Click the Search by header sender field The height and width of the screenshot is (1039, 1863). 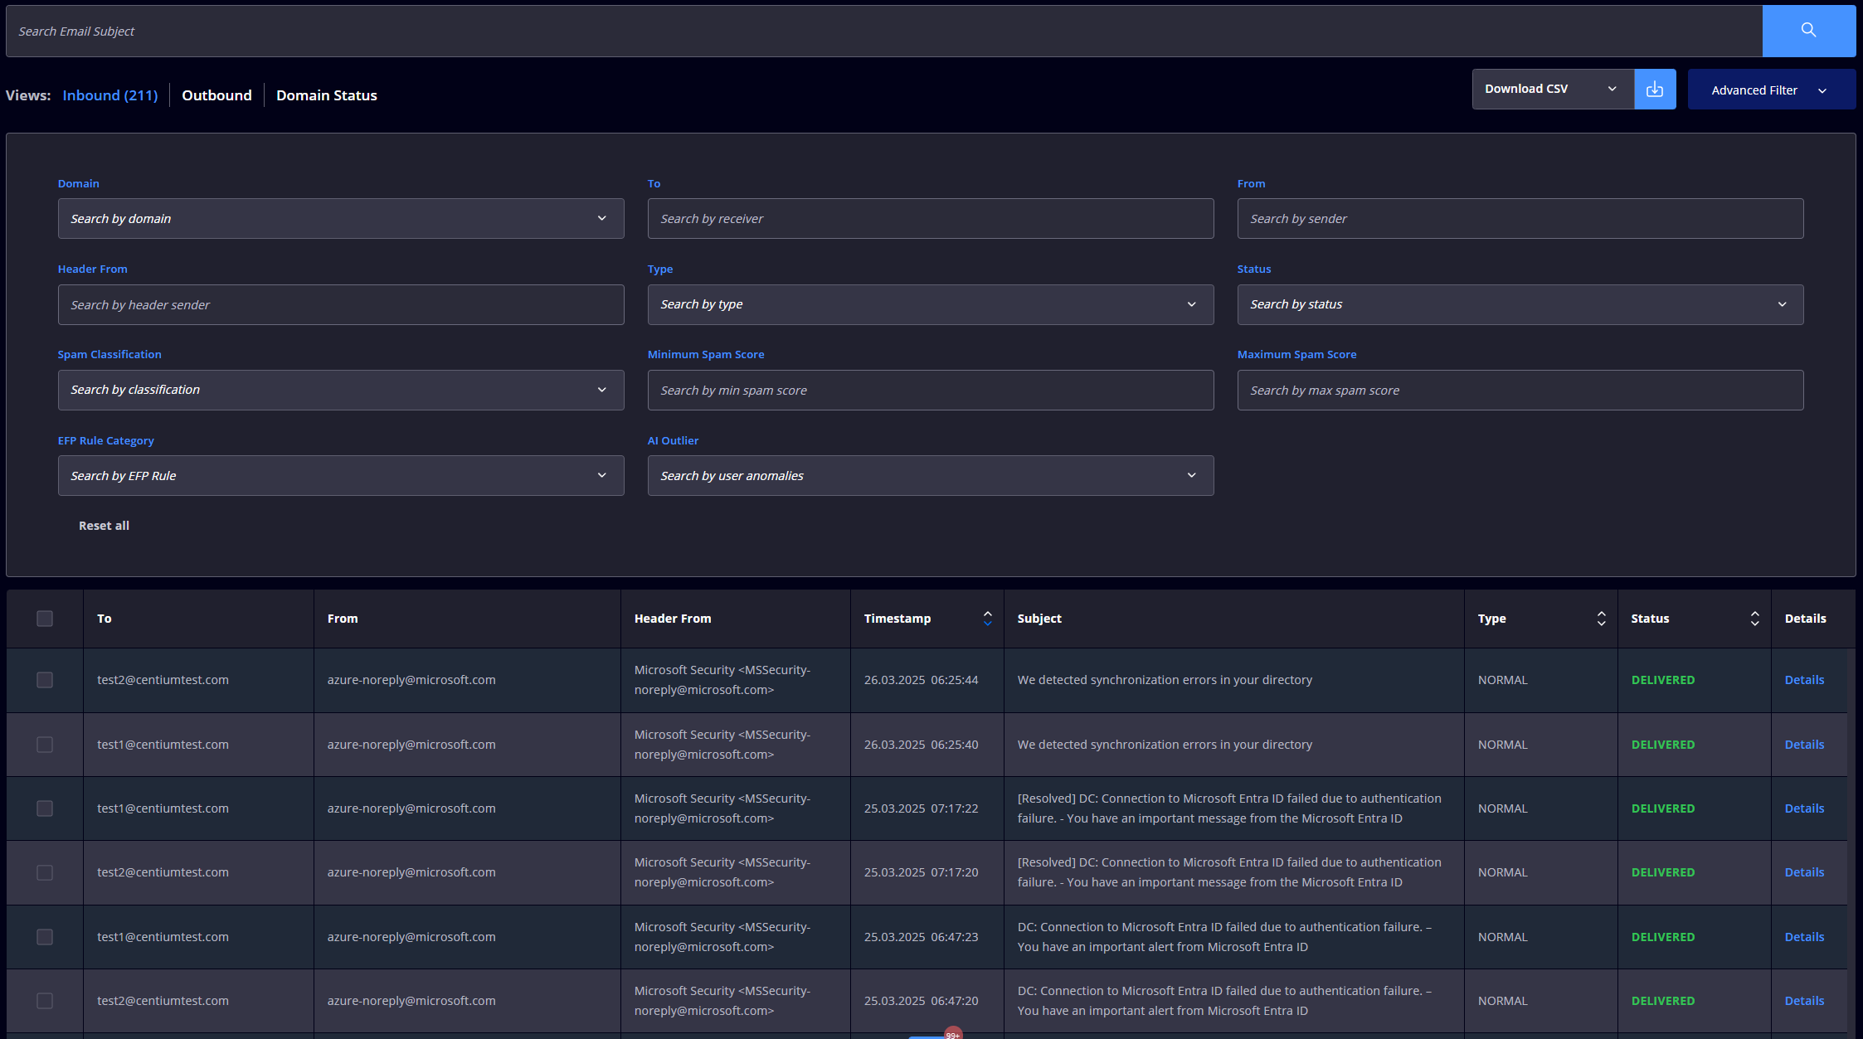click(x=341, y=304)
